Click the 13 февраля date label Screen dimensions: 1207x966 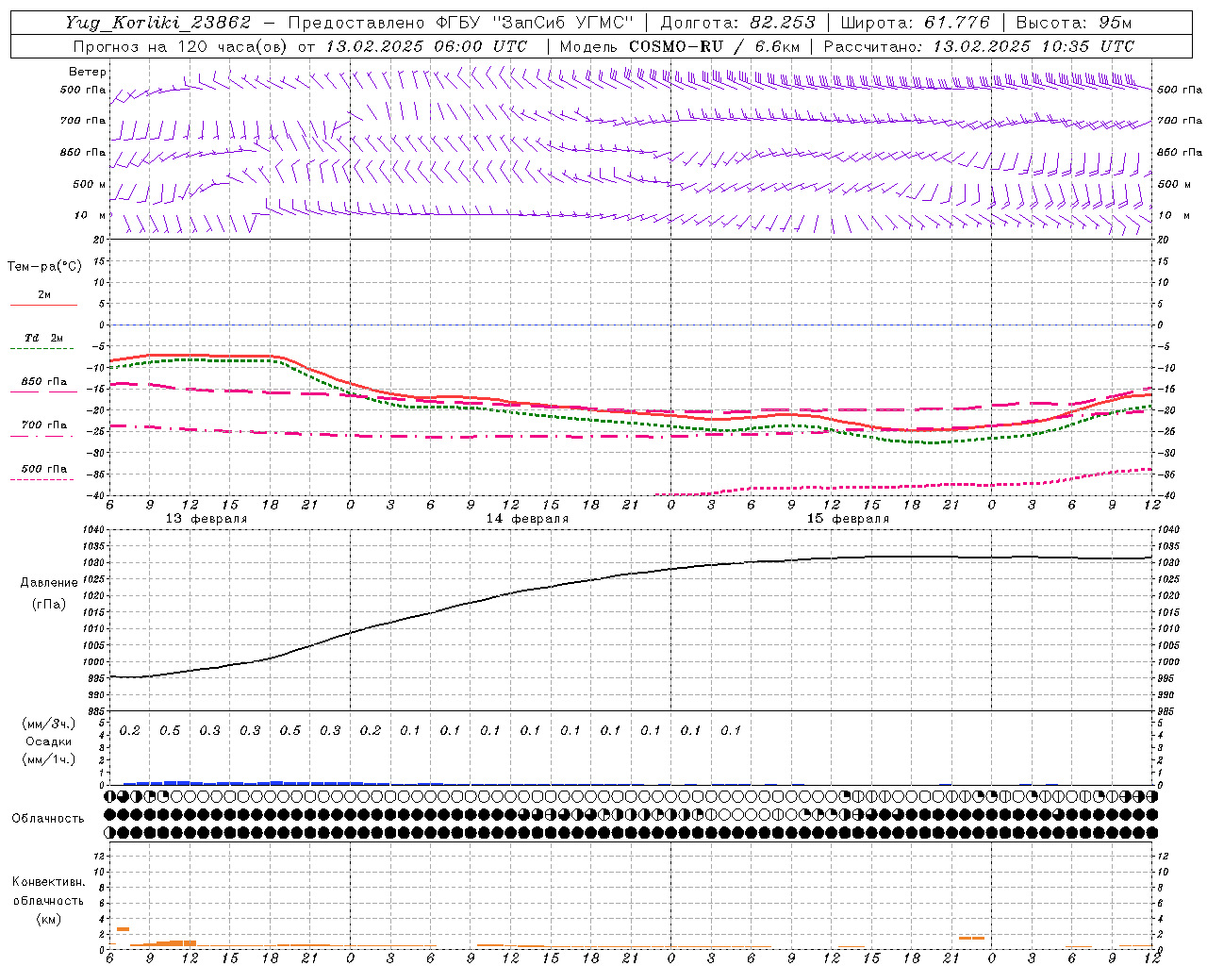[207, 519]
